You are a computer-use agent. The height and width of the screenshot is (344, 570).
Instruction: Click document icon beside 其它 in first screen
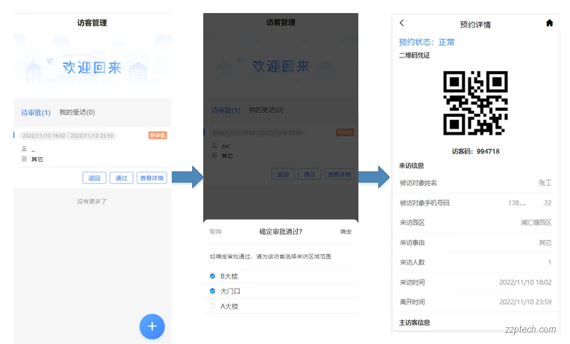pyautogui.click(x=24, y=159)
